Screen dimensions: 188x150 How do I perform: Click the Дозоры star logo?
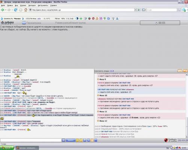[7, 22]
